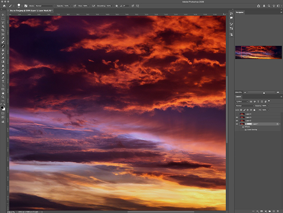
Task: Click the Navigator zoom slider handle
Action: 264,93
